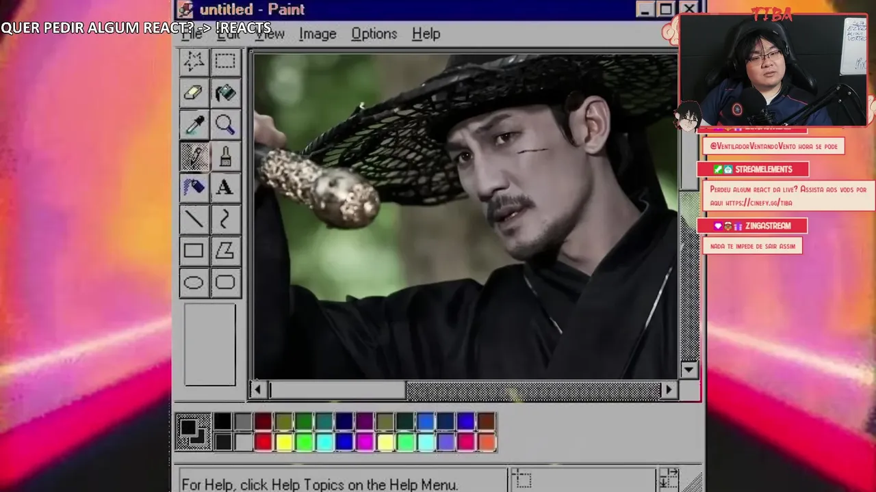Screen dimensions: 876x492
Task: Click on the canvas image of the man
Action: (465, 216)
